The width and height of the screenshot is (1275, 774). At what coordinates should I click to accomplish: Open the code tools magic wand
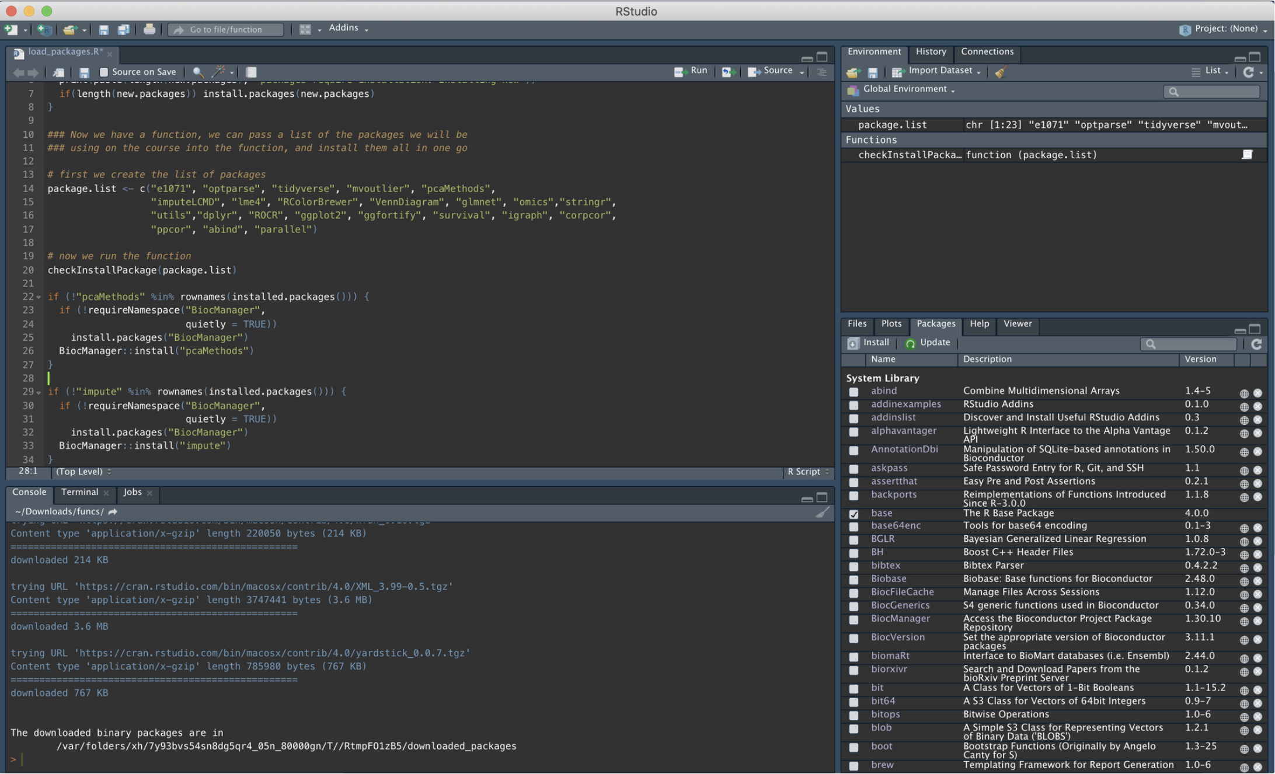218,72
